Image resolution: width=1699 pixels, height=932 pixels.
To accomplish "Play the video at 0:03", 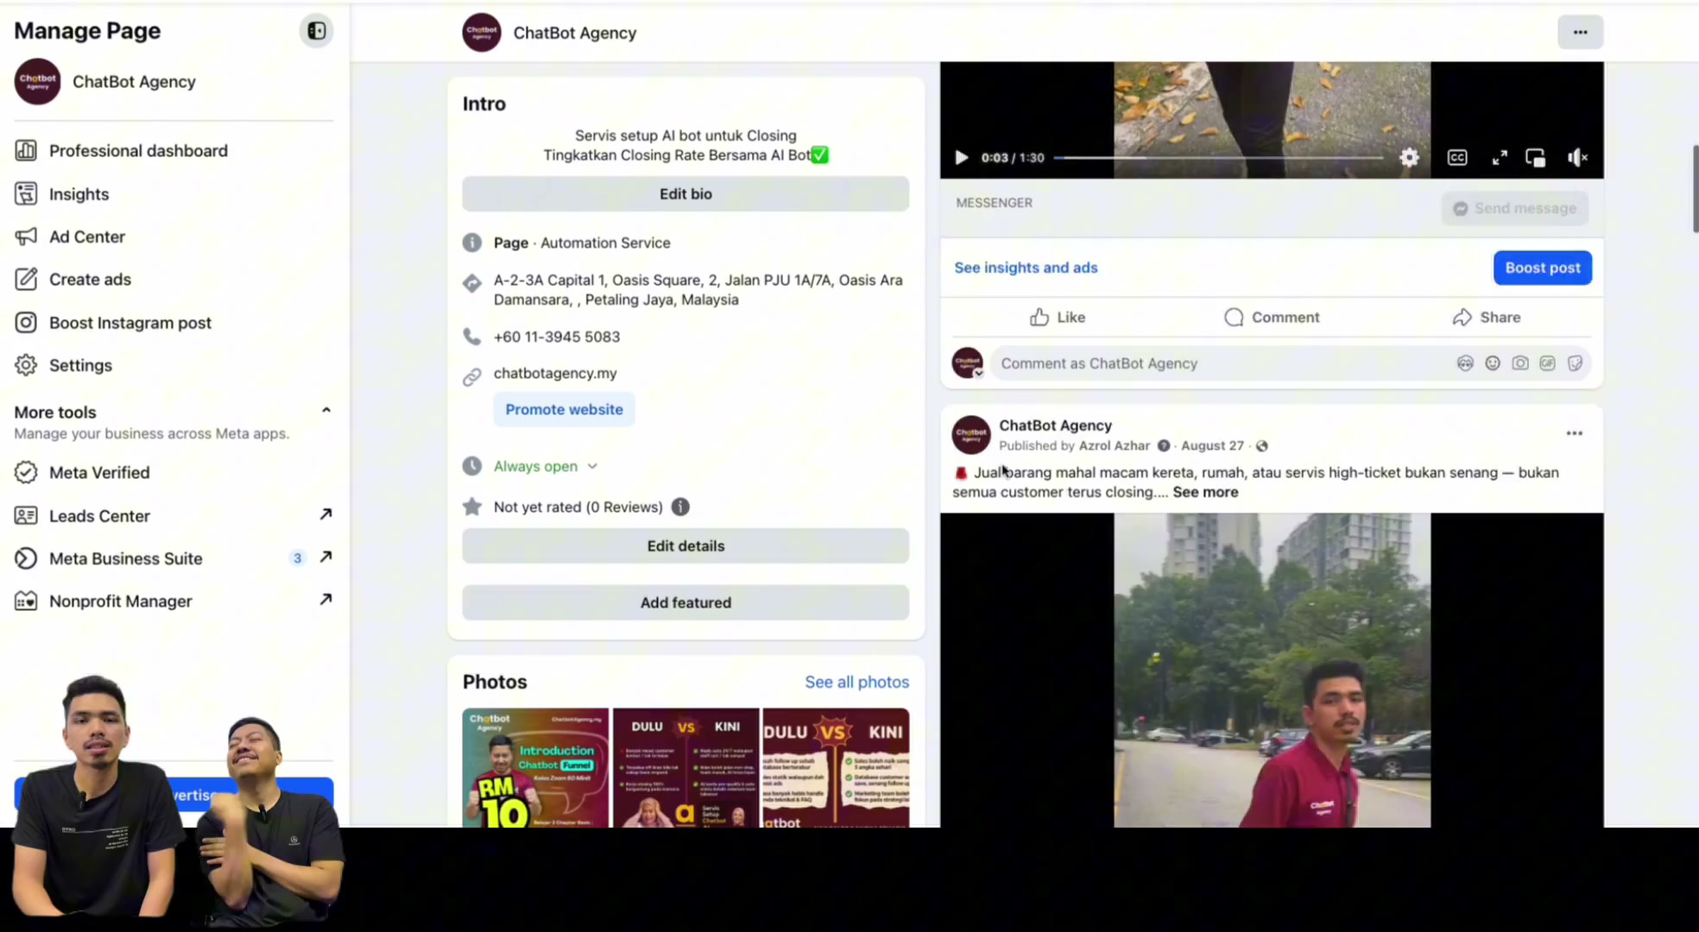I will click(x=961, y=158).
